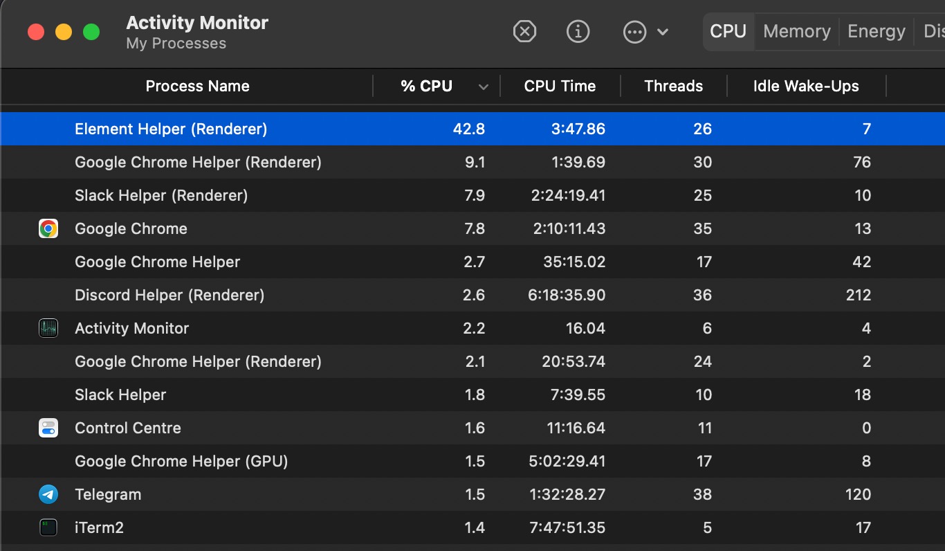Click the green full-screen window button
The image size is (945, 551).
[x=91, y=32]
